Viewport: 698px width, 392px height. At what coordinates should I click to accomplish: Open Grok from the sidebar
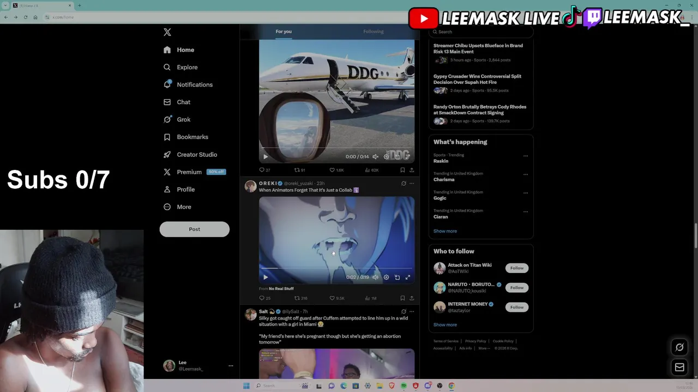(x=177, y=119)
